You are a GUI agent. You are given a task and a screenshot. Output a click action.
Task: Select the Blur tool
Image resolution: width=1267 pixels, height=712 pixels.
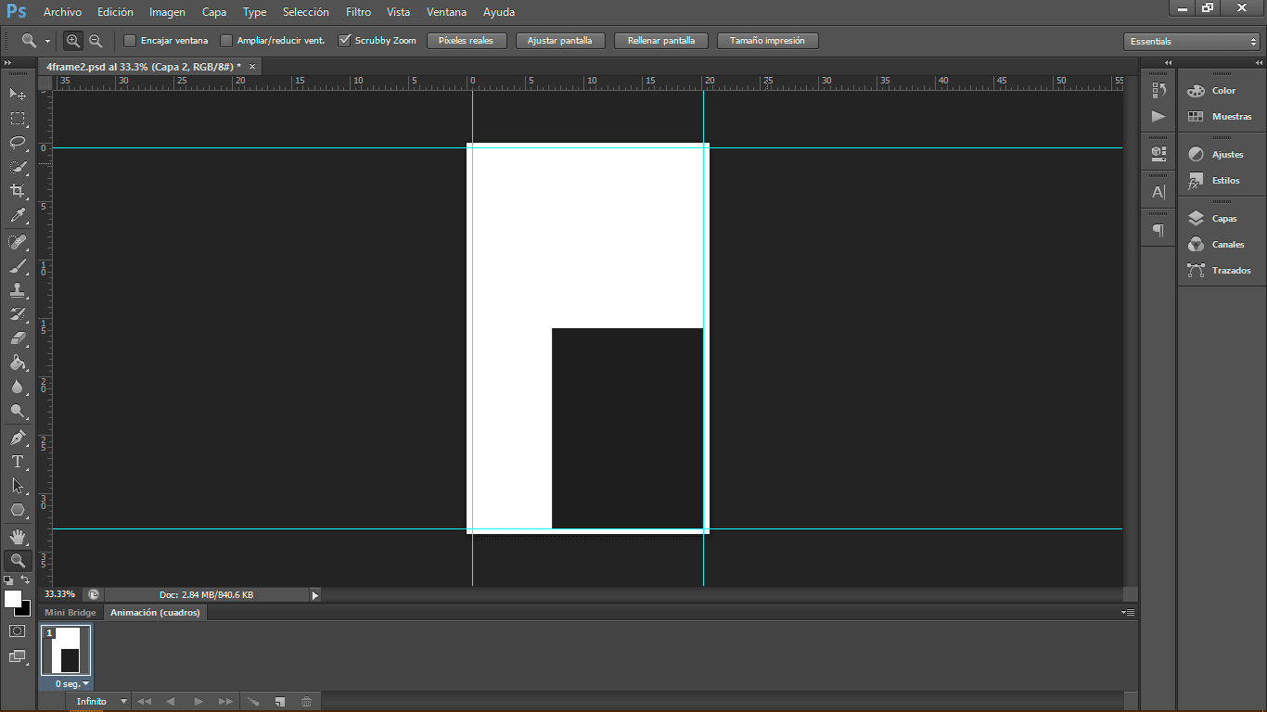pyautogui.click(x=18, y=387)
